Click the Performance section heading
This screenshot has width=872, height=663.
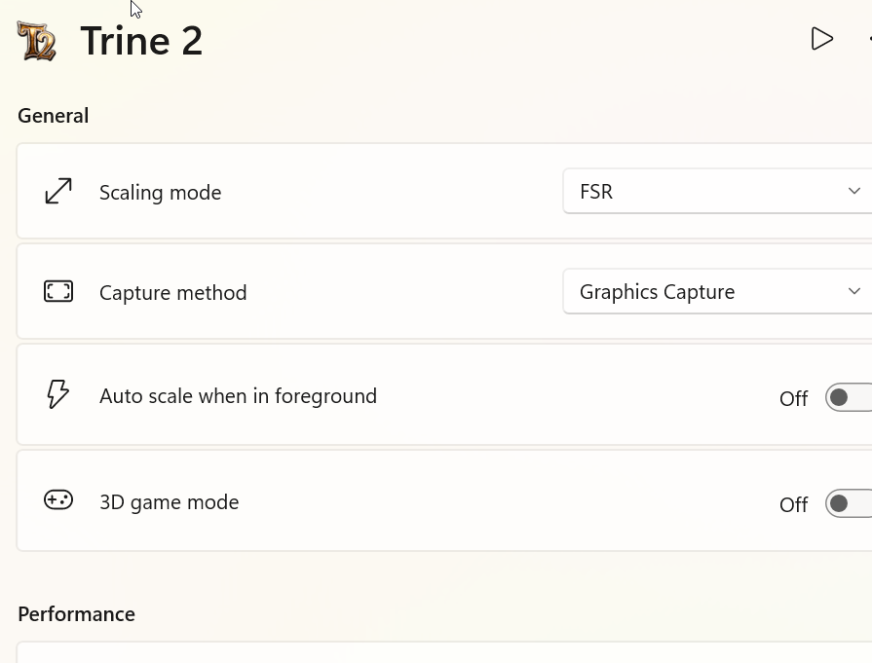click(x=76, y=614)
